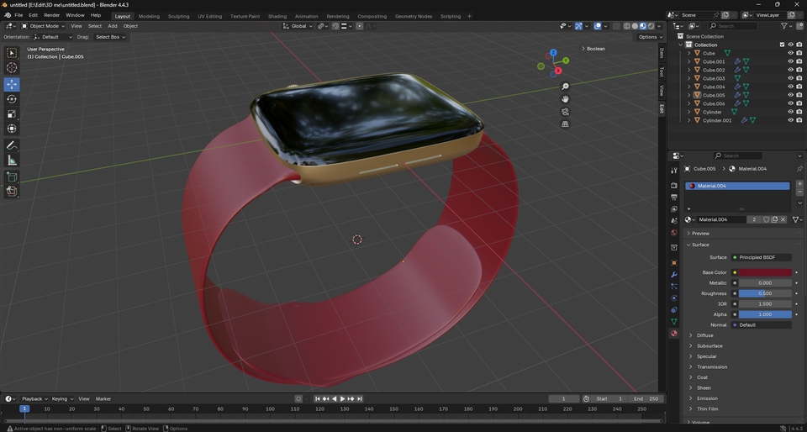
Task: Uncheck the Collection exclude checkbox
Action: (x=782, y=45)
